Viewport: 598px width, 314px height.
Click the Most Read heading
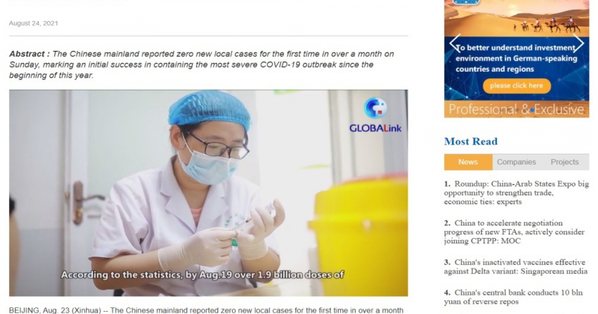470,142
